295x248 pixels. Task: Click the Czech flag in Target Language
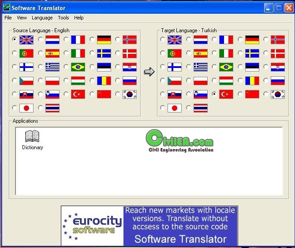pos(175,81)
